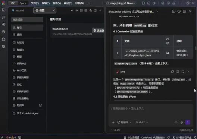Open the Git diamond icon in activity bar
The width and height of the screenshot is (197, 139).
(x=4, y=25)
